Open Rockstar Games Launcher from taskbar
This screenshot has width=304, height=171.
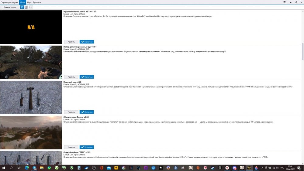point(116,168)
